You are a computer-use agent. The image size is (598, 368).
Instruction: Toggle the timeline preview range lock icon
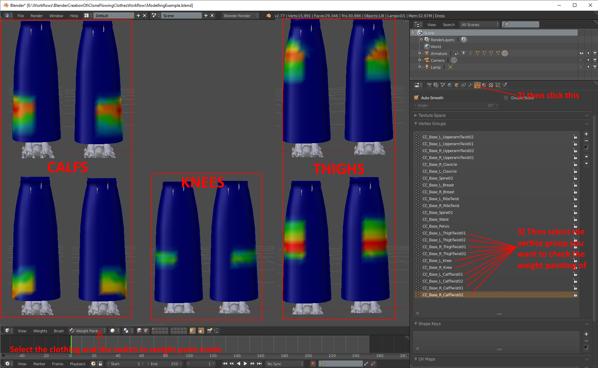pos(100,364)
